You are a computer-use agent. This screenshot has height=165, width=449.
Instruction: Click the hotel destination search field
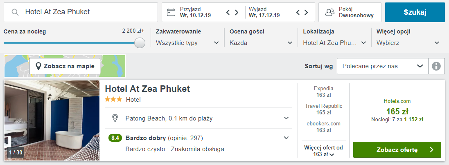click(86, 12)
